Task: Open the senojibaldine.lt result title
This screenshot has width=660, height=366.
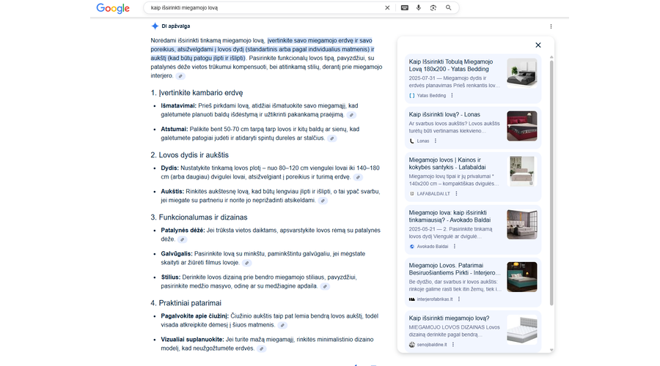Action: click(449, 318)
